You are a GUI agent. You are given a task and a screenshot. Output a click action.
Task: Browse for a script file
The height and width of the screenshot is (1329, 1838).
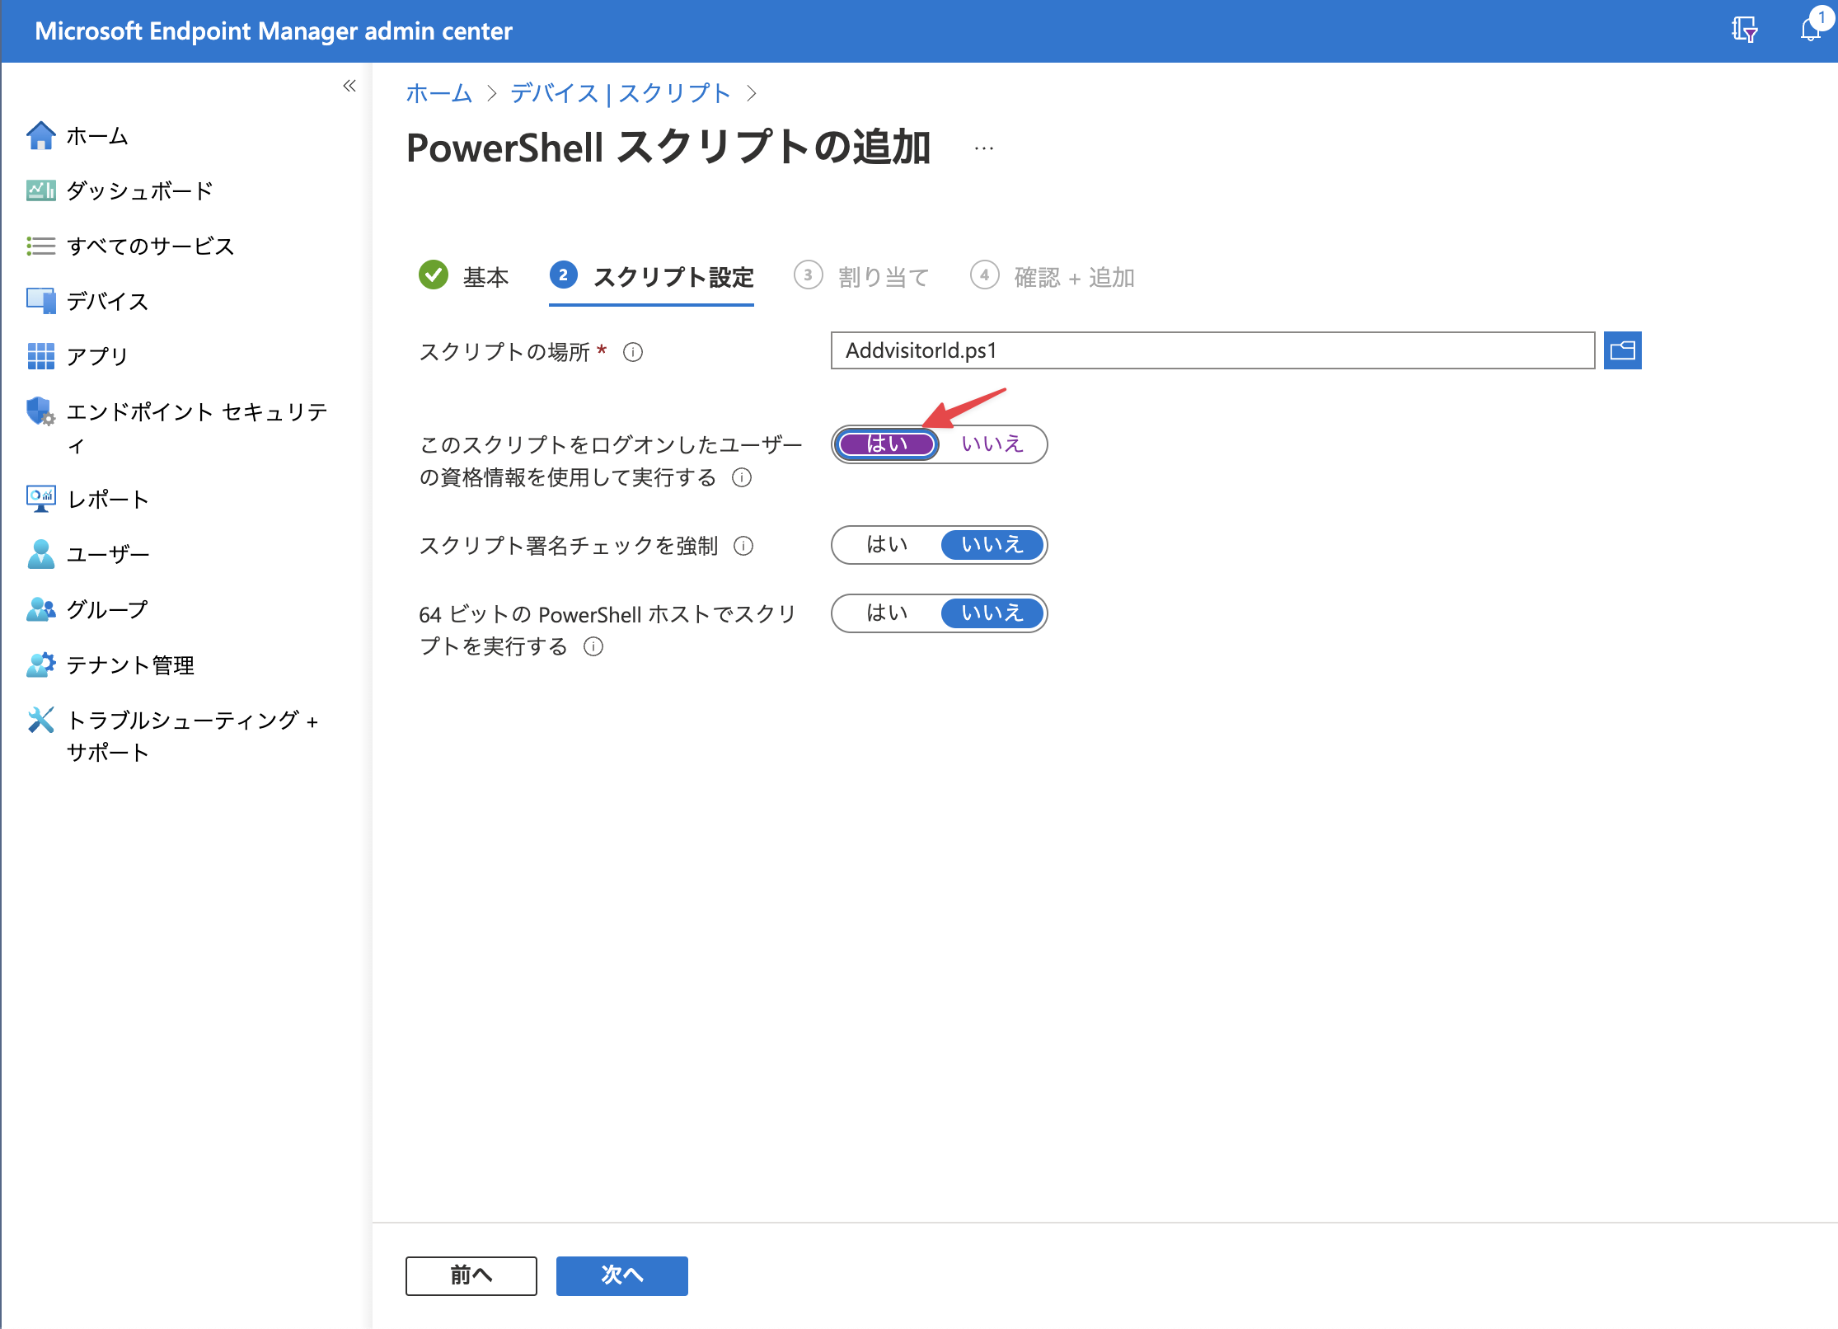point(1622,350)
